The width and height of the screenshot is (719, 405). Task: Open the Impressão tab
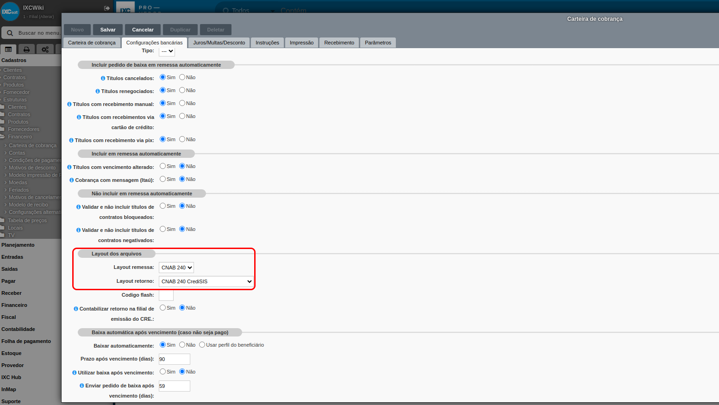click(301, 43)
